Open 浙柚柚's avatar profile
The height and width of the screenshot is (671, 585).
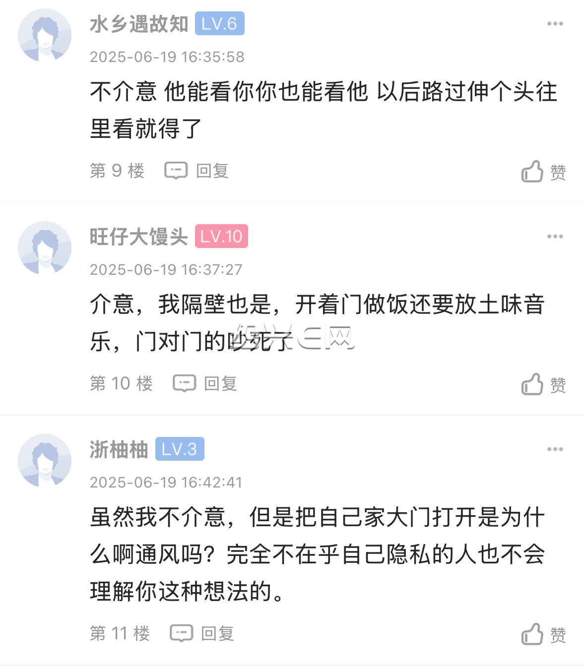(x=45, y=461)
